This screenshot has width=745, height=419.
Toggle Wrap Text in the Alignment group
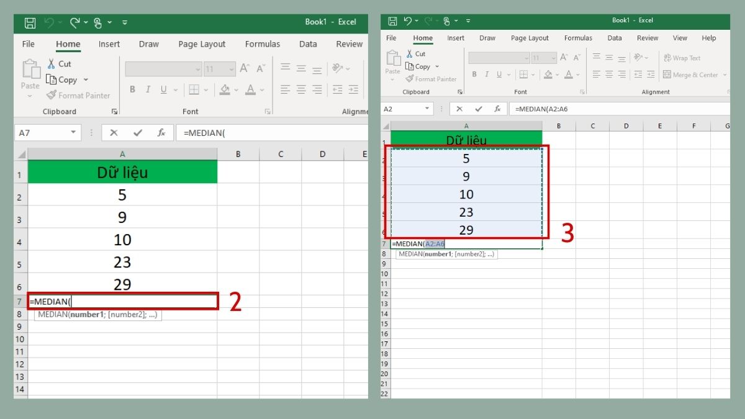pyautogui.click(x=682, y=58)
